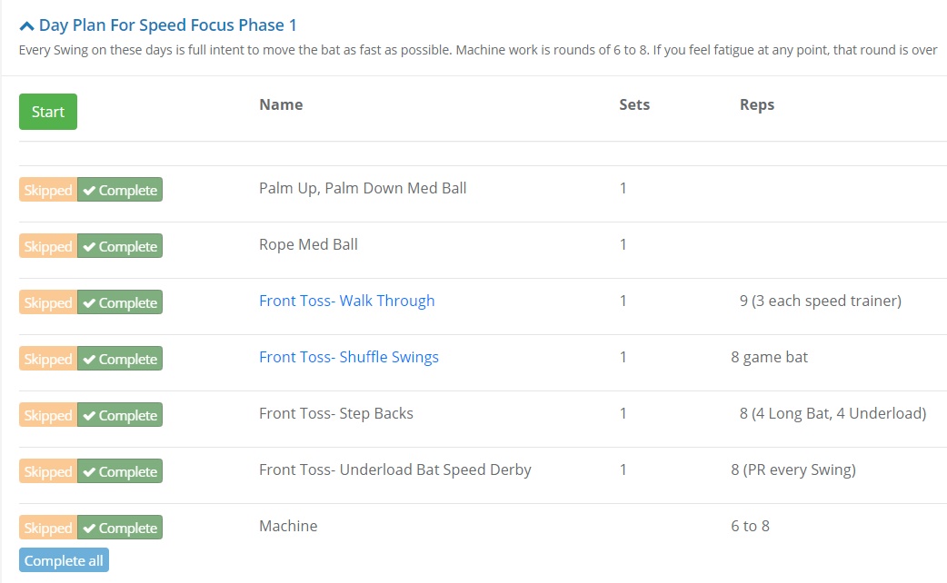Open Front Toss- Shuffle Swings link
The height and width of the screenshot is (583, 947).
(x=348, y=357)
